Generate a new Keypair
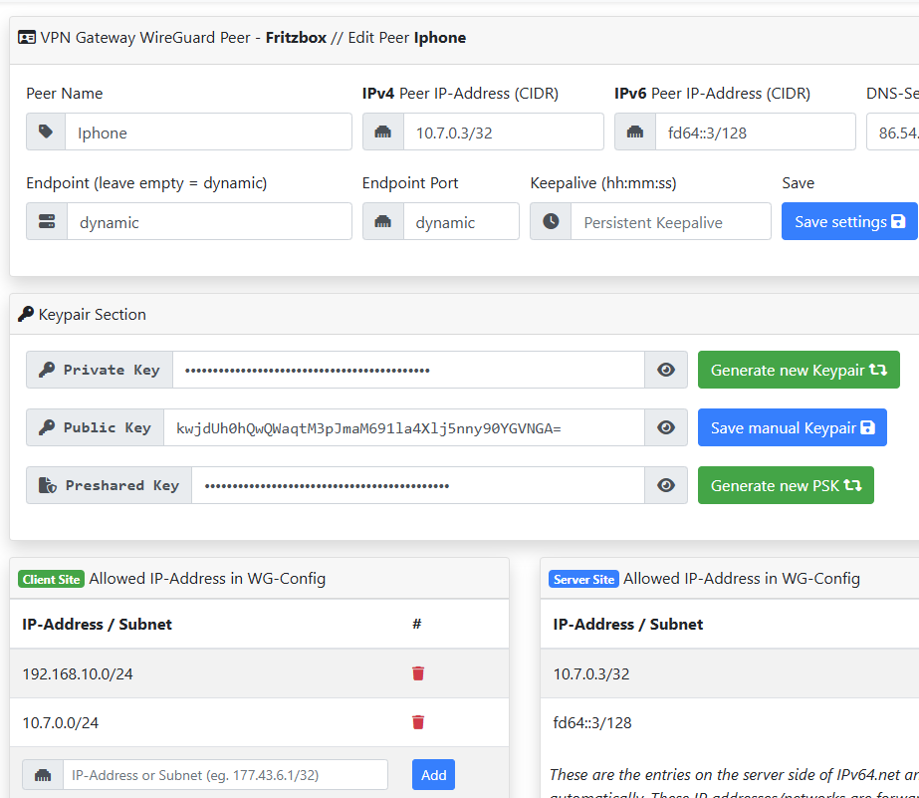The height and width of the screenshot is (798, 919). point(799,370)
